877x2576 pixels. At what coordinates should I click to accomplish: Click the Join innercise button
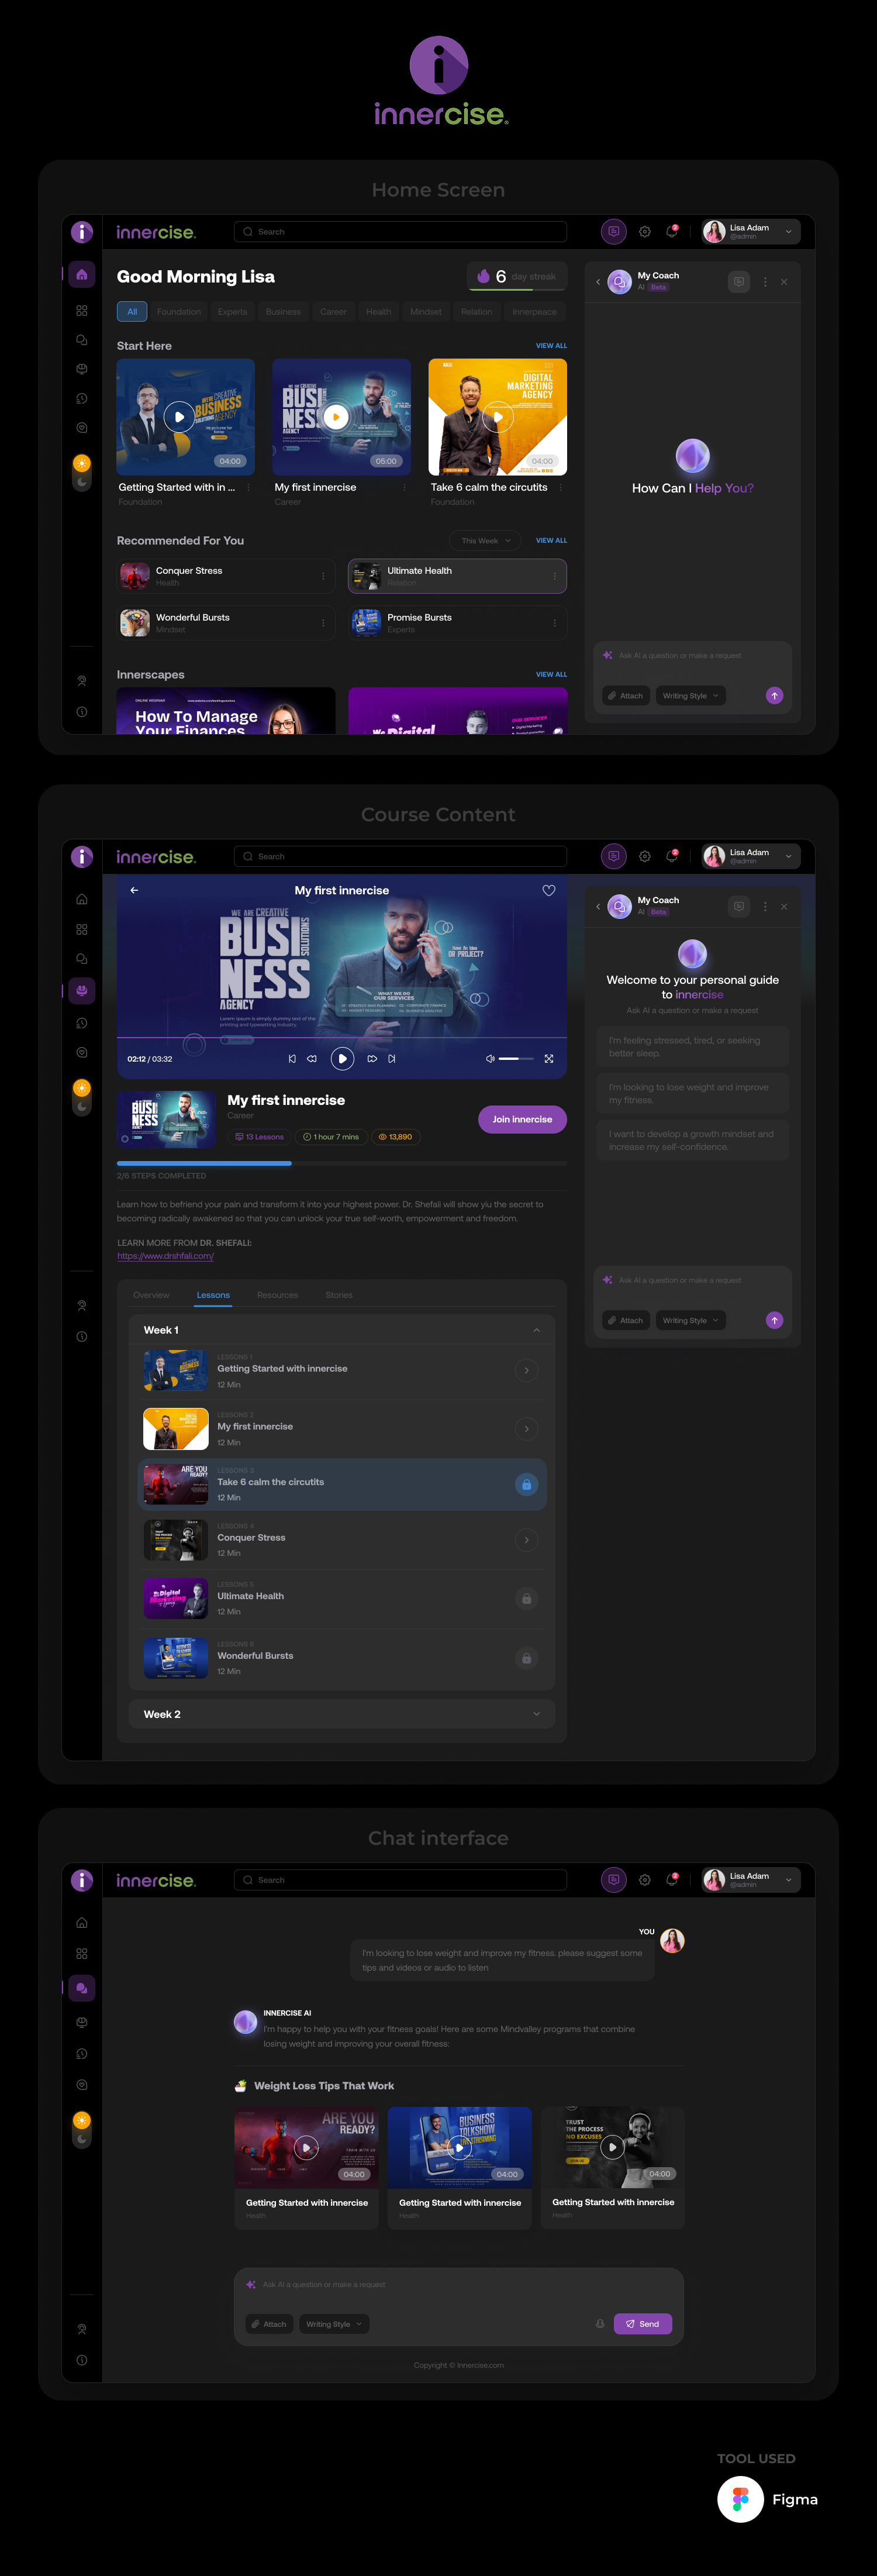[522, 1119]
